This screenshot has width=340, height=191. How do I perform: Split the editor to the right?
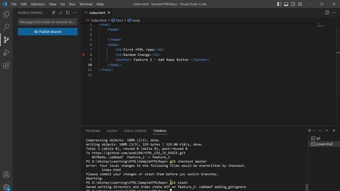(x=327, y=13)
